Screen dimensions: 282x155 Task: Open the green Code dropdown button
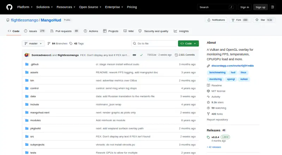pos(188,44)
